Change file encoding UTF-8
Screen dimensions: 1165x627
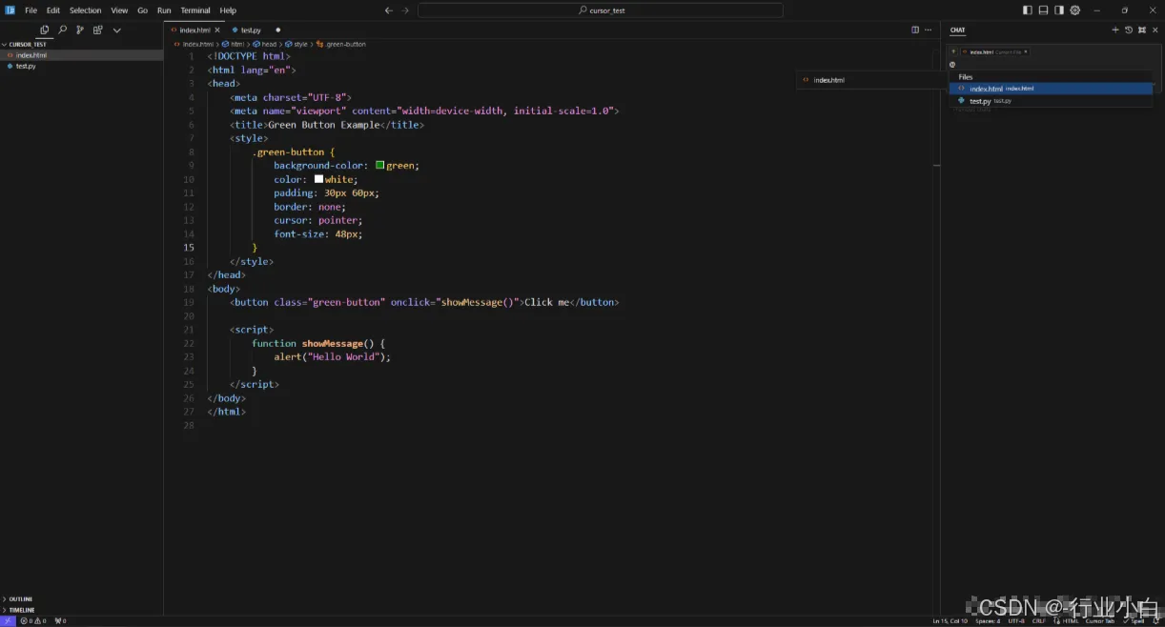[1016, 620]
